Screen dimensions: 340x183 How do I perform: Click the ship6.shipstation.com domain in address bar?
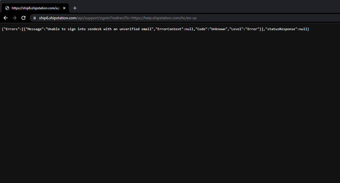point(58,18)
